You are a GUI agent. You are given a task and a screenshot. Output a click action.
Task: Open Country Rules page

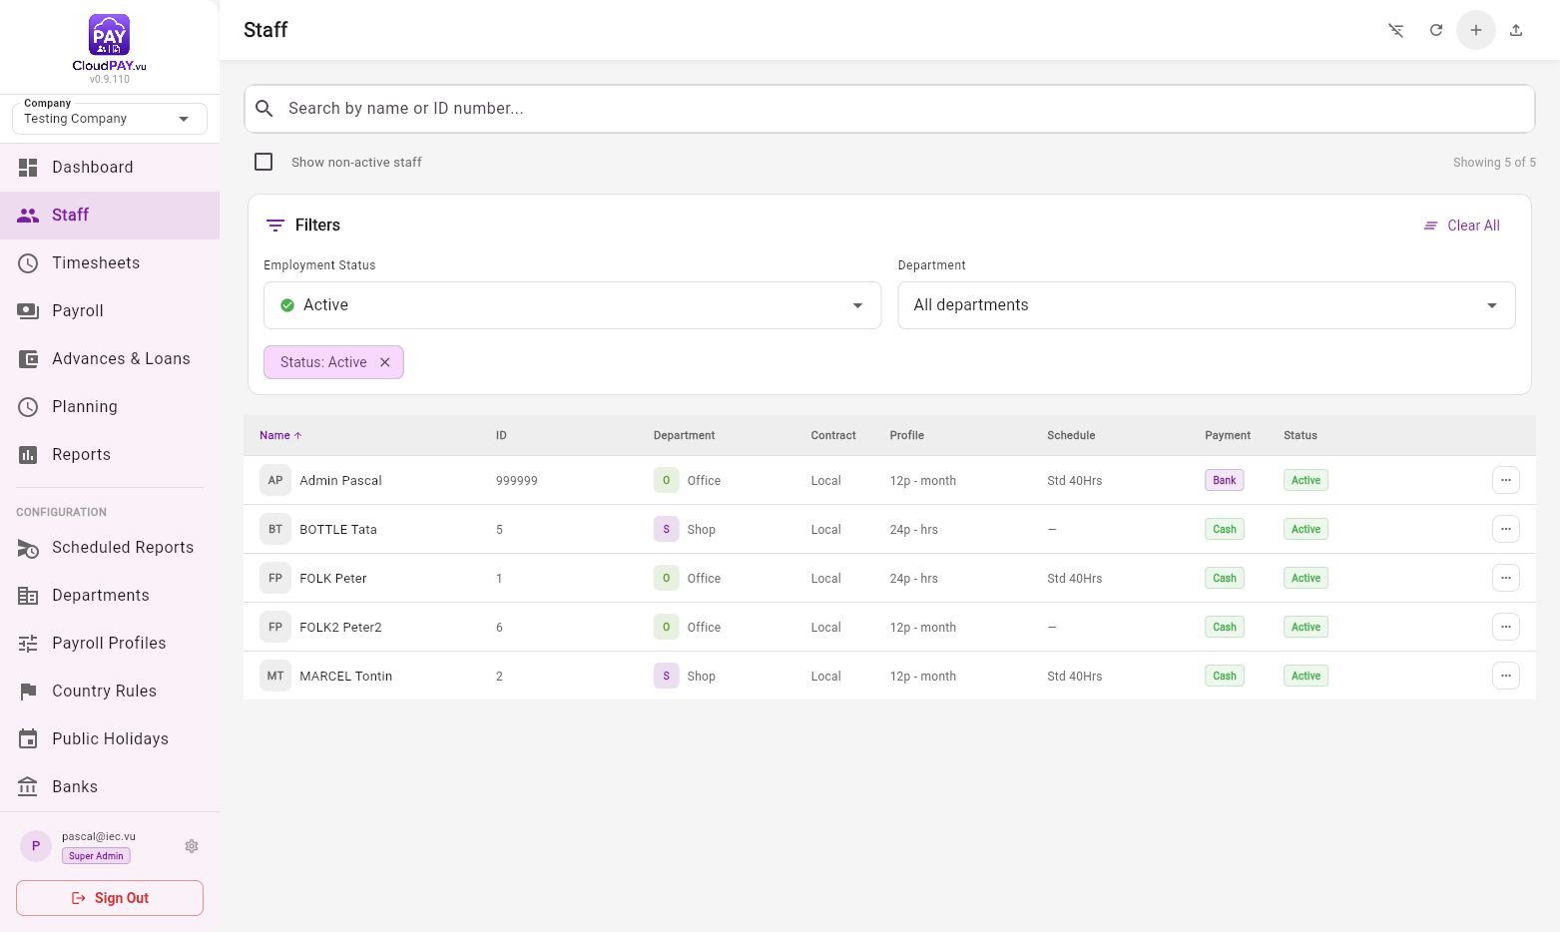click(110, 691)
